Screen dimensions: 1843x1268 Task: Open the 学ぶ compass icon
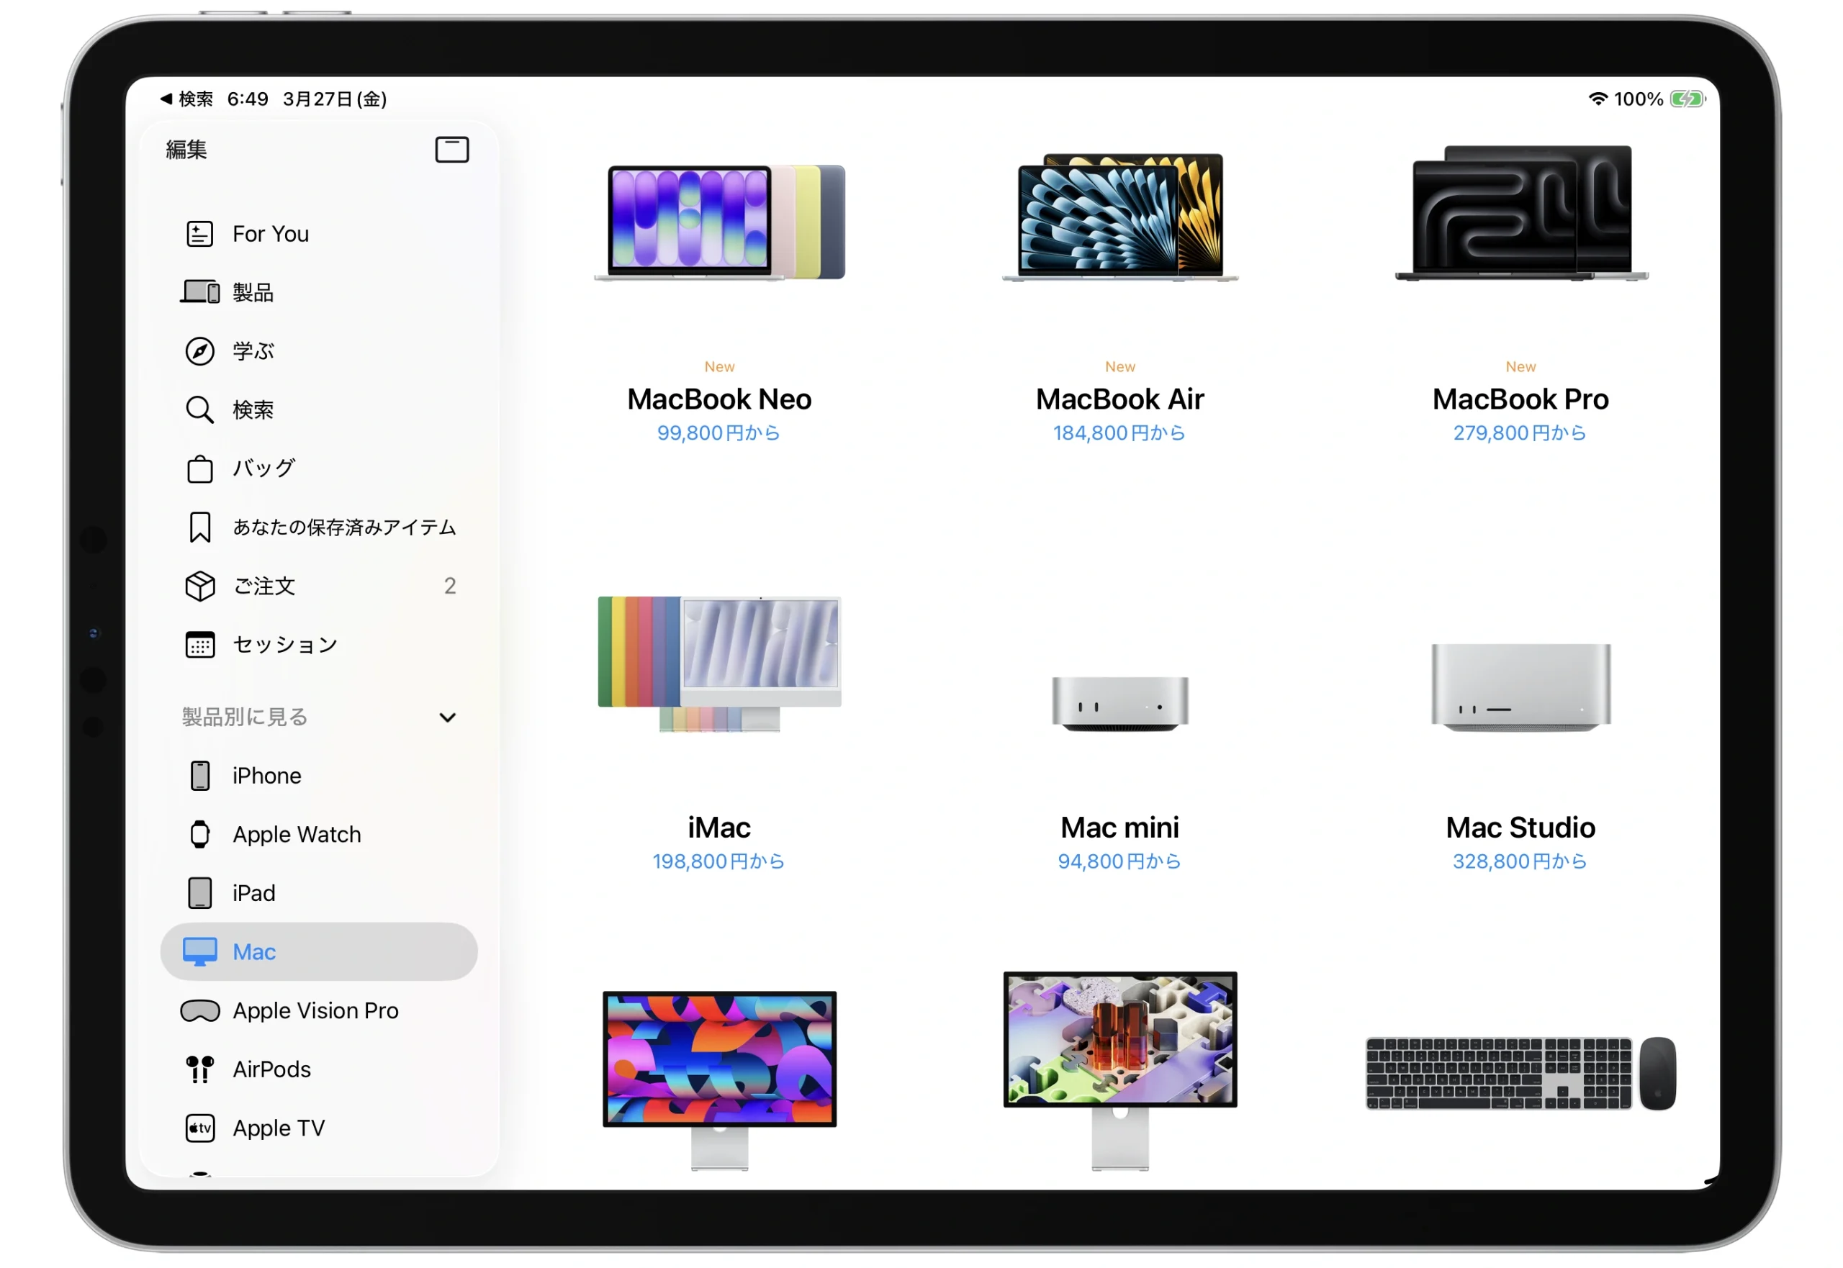coord(199,351)
